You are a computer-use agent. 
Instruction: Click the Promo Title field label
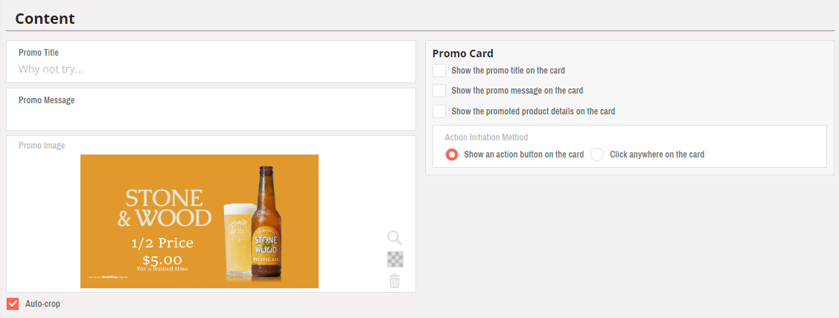[x=39, y=53]
